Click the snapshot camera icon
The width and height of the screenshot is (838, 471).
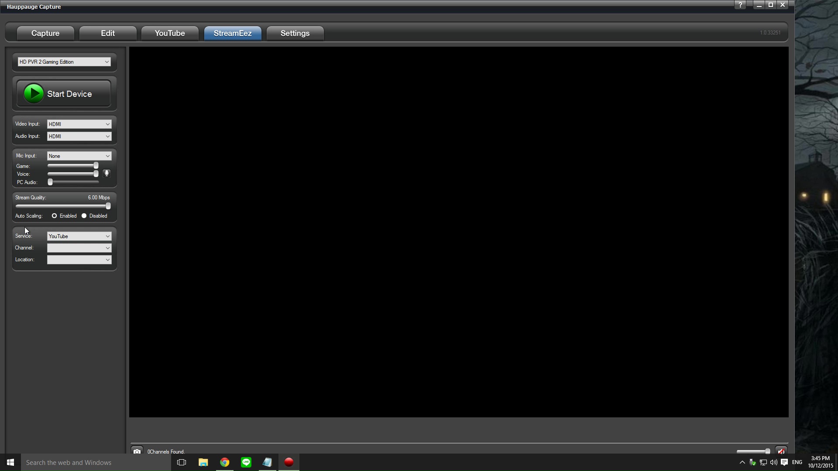(x=137, y=451)
